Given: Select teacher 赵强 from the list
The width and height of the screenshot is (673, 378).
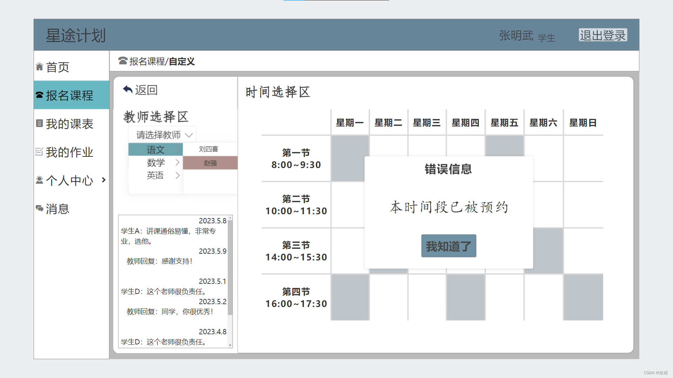Looking at the screenshot, I should 210,163.
